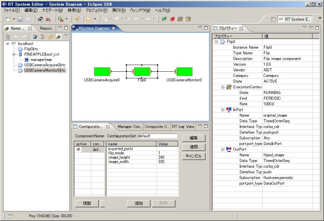The image size is (324, 221).
Task: Collapse the ExecutionContext properties node
Action: click(223, 87)
